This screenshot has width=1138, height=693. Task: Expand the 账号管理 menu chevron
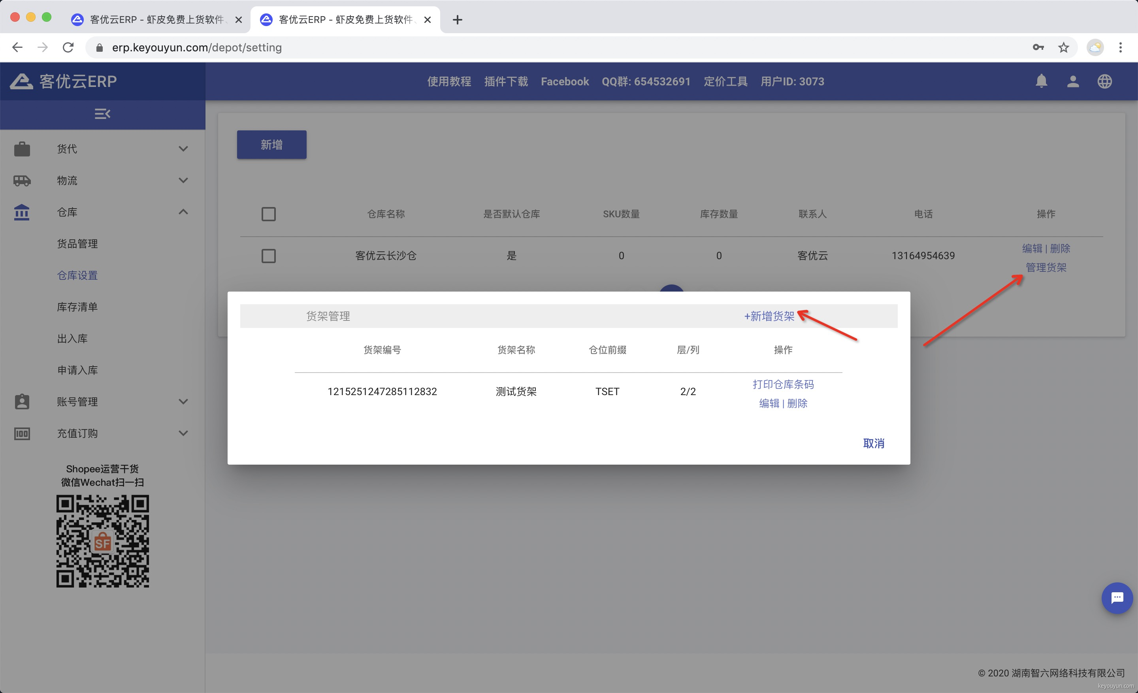click(x=183, y=402)
